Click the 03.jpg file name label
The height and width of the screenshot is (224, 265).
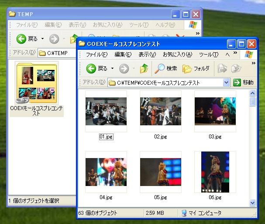click(215, 137)
